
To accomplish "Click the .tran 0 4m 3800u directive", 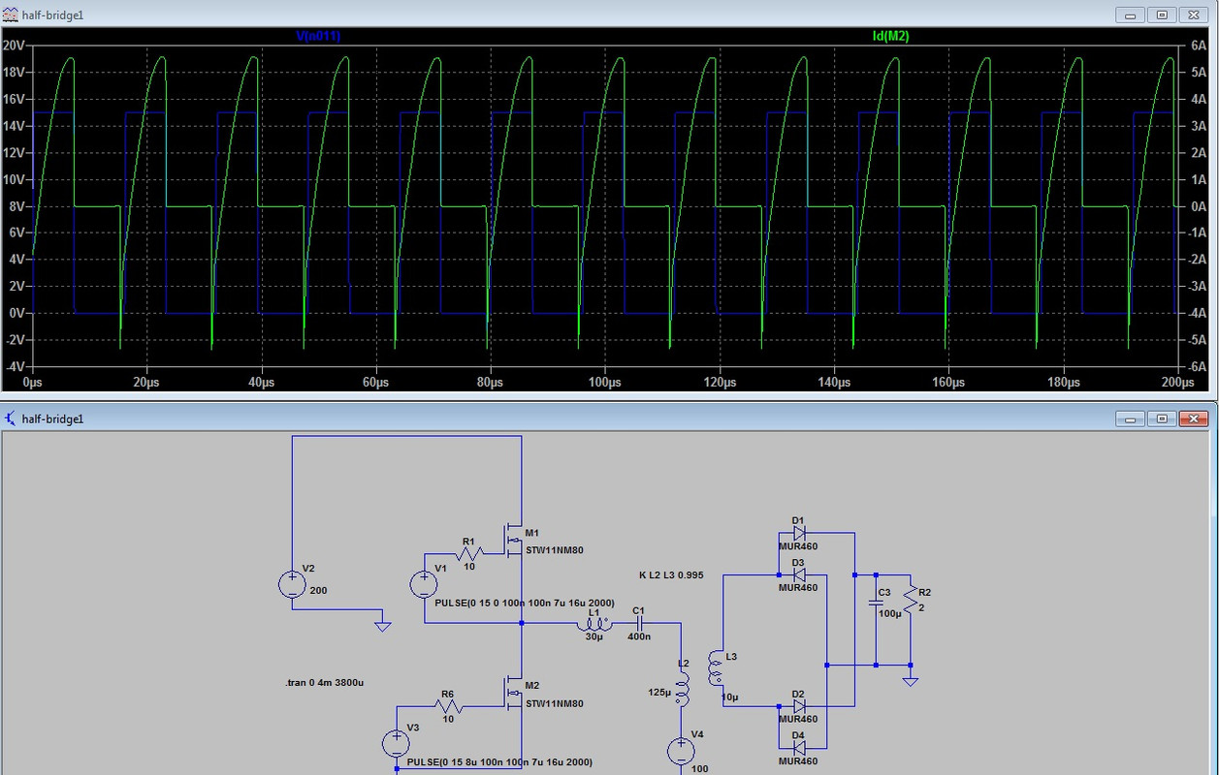I will pyautogui.click(x=325, y=683).
